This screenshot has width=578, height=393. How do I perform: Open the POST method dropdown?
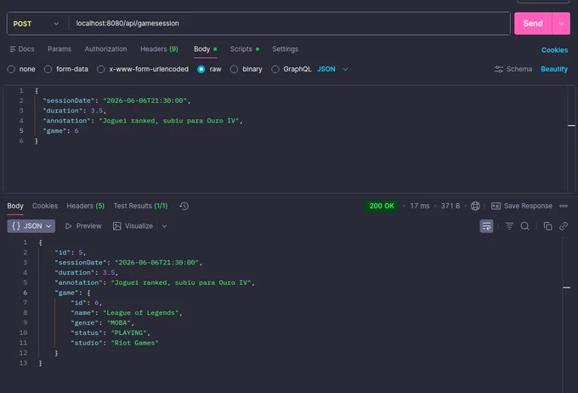[x=36, y=24]
